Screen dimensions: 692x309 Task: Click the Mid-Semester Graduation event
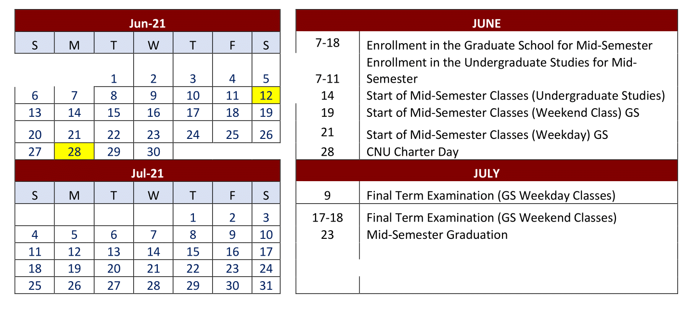[437, 235]
